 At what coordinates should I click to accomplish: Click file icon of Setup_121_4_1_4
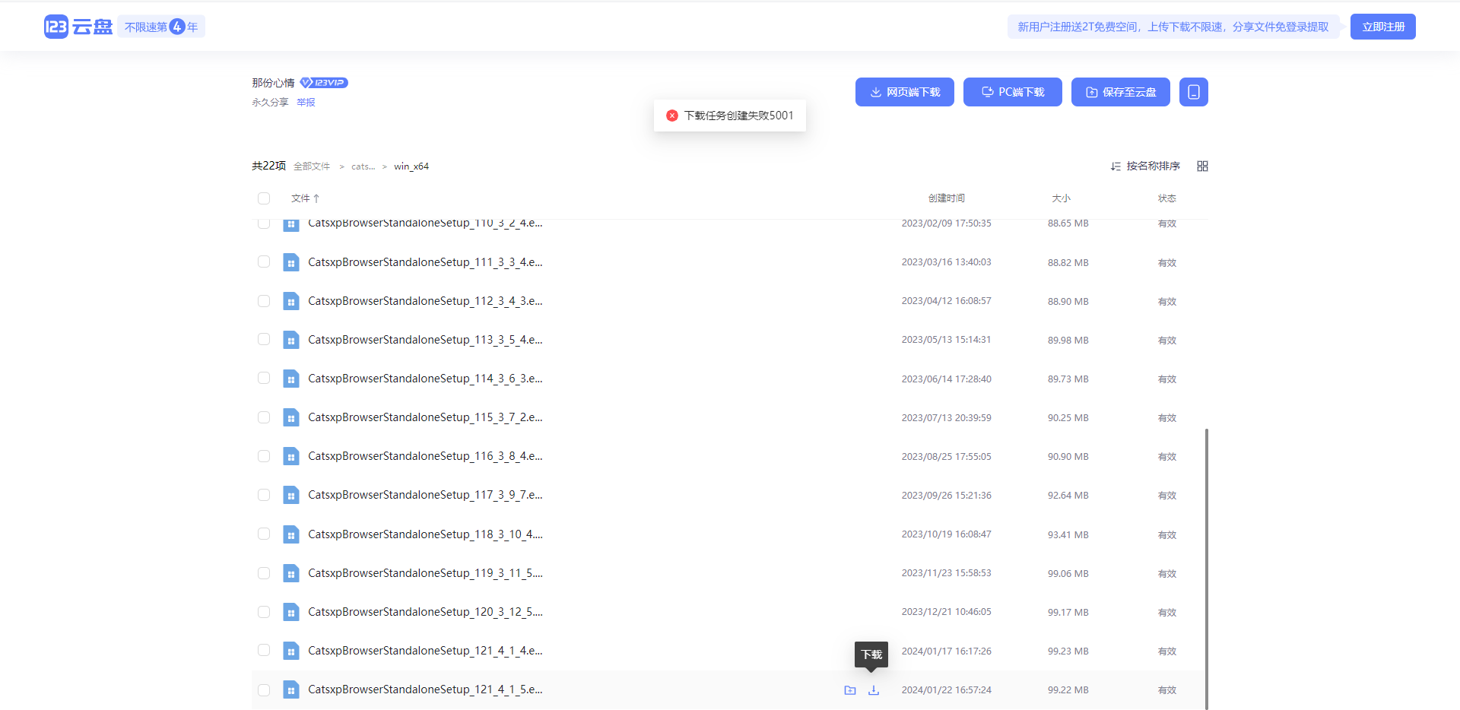tap(291, 651)
